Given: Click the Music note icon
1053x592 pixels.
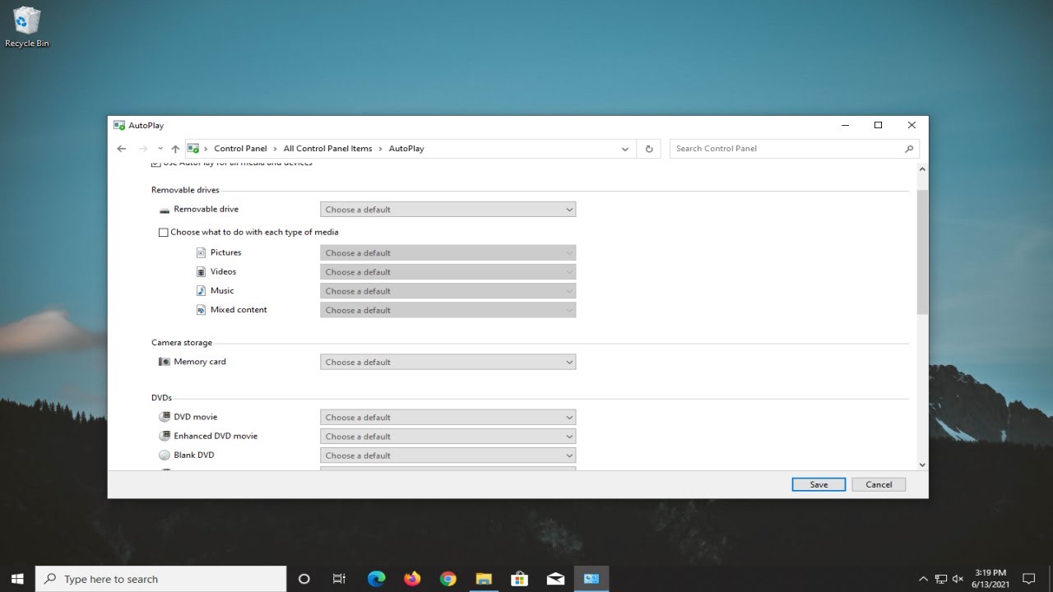Looking at the screenshot, I should pos(201,291).
